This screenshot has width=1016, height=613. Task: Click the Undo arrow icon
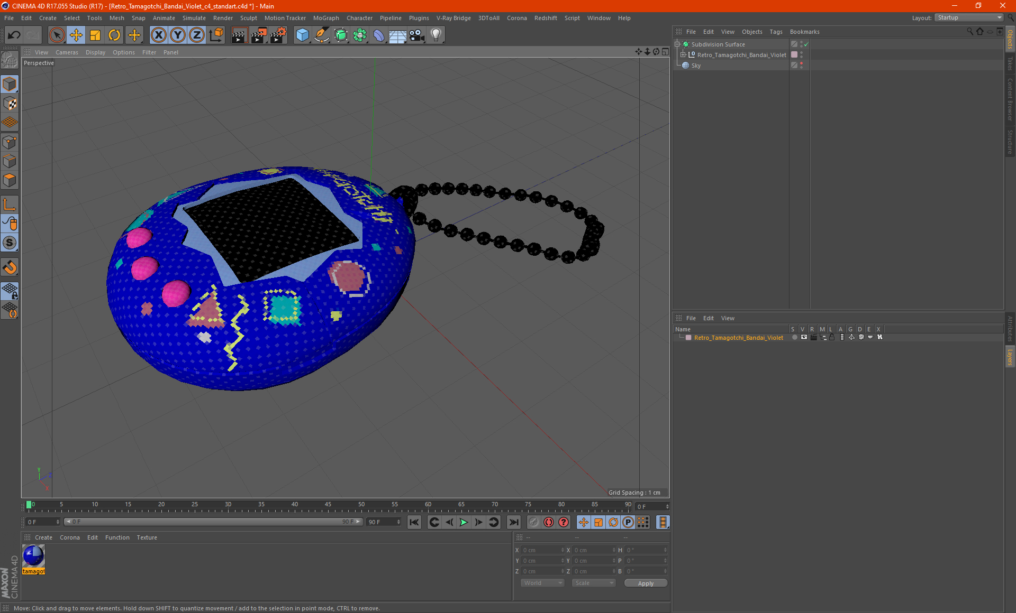pyautogui.click(x=14, y=35)
